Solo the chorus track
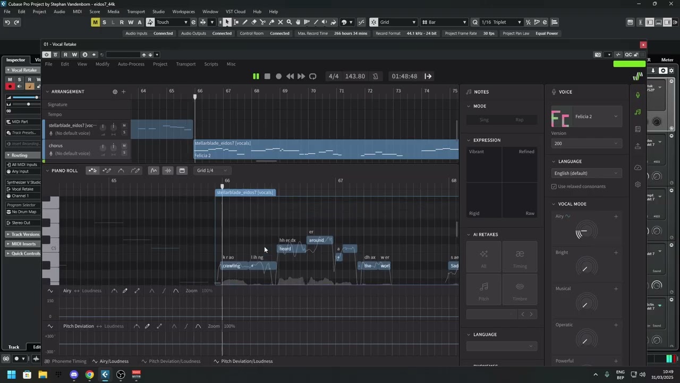680x383 pixels. [x=124, y=153]
